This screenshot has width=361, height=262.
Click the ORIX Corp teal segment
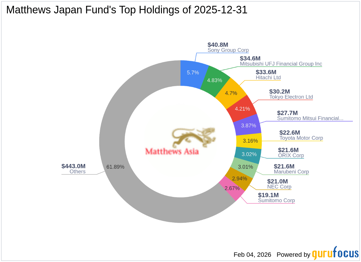[x=249, y=154]
